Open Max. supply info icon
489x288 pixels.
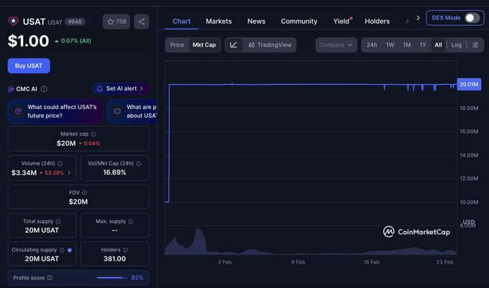(x=130, y=221)
